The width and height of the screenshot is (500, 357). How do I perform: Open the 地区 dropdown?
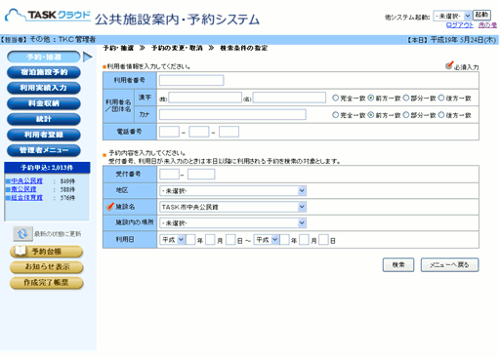(232, 190)
